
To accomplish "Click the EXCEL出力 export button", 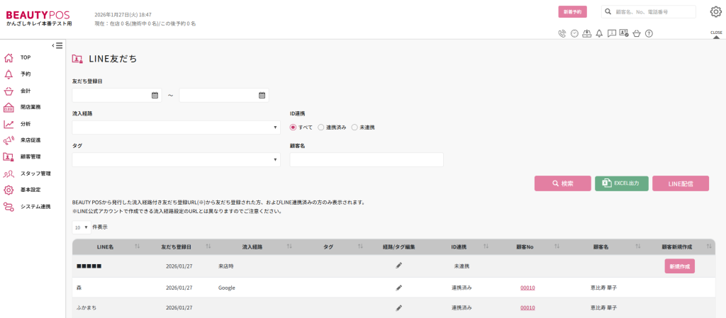I will [x=621, y=183].
